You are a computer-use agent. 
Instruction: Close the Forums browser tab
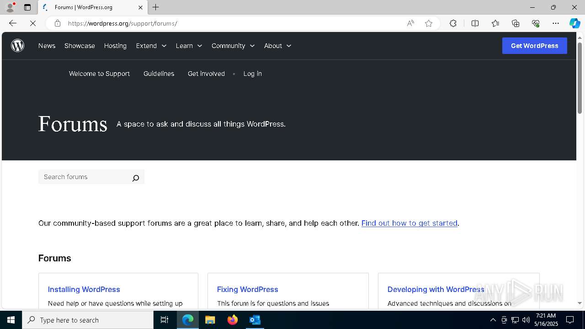[x=140, y=7]
